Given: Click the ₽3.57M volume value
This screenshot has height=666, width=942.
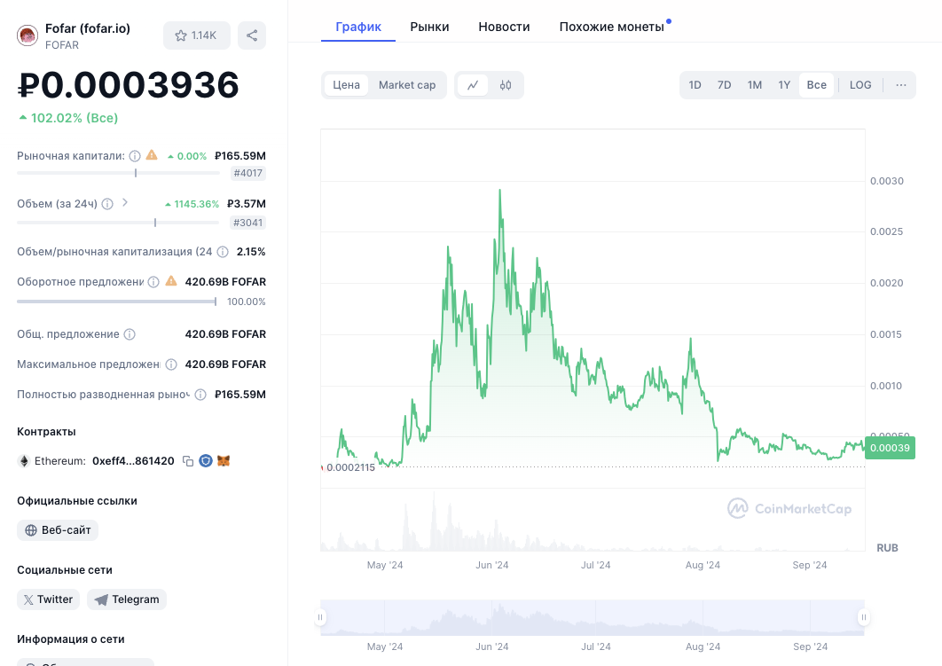Looking at the screenshot, I should click(x=247, y=204).
